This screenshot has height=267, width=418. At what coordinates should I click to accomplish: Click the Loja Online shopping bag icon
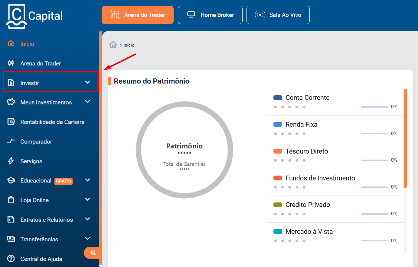[x=11, y=200]
